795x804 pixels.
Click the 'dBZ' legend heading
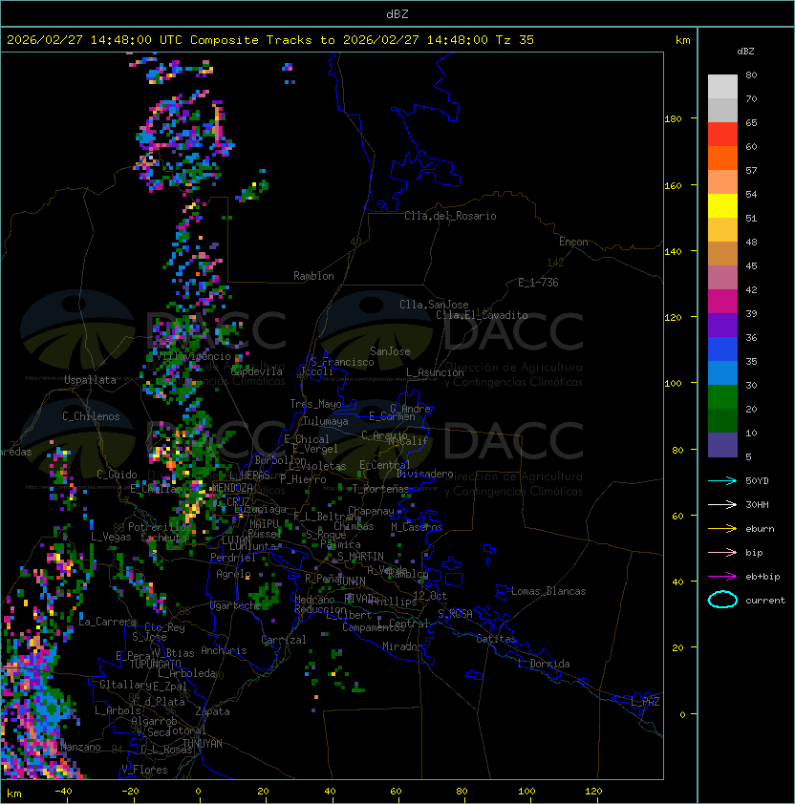click(x=745, y=52)
